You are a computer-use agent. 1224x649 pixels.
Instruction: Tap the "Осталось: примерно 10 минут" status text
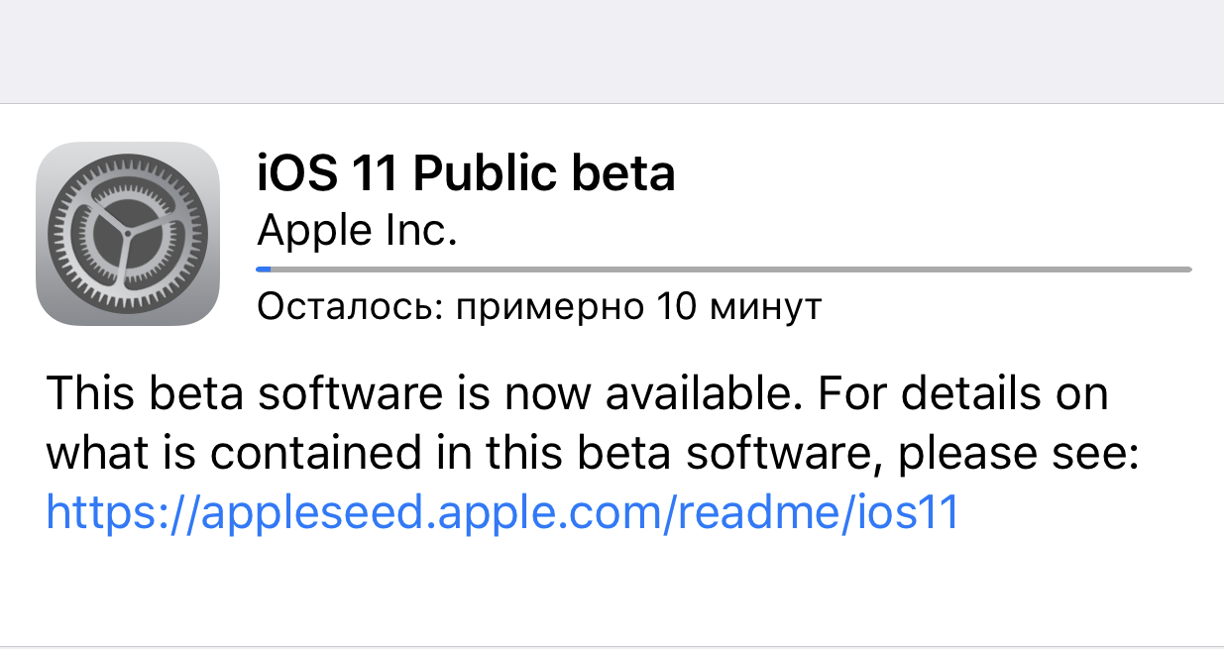click(538, 307)
